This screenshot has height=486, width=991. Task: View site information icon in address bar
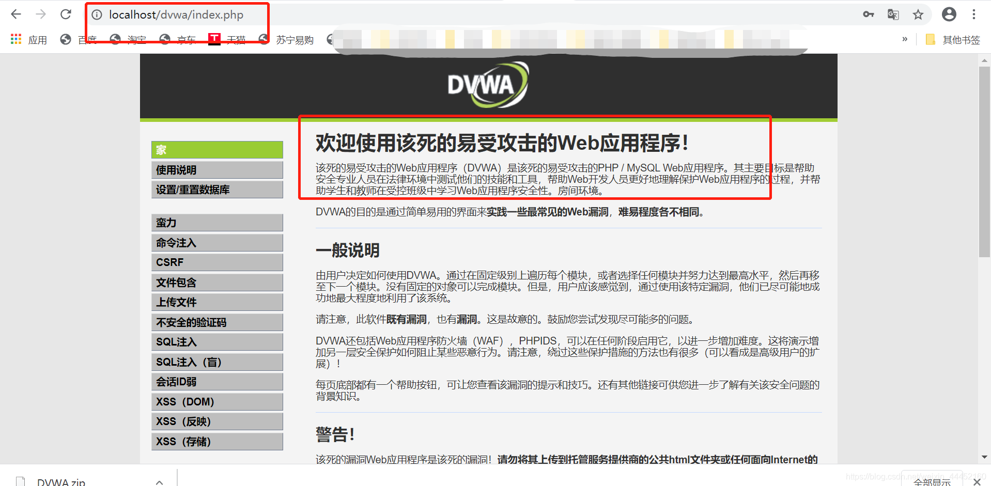click(x=97, y=15)
